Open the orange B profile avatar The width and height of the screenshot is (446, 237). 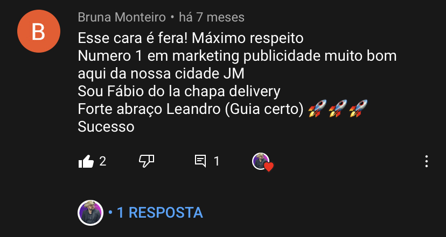click(x=39, y=31)
